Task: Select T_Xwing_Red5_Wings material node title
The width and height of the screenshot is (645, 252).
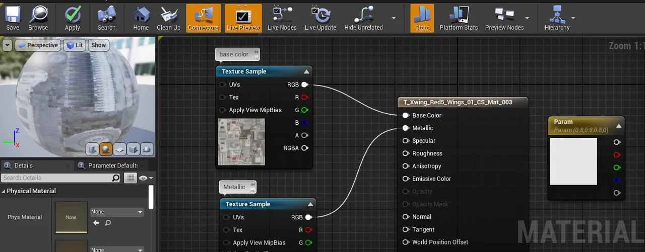Action: click(458, 102)
